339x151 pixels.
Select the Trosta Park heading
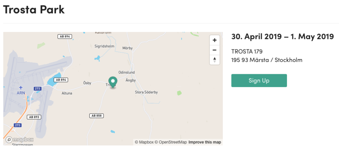(x=34, y=9)
